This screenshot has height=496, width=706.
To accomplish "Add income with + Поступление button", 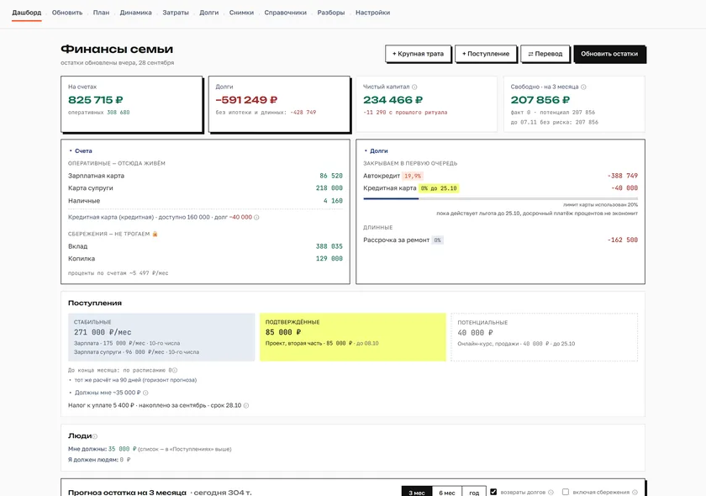I will pos(486,54).
